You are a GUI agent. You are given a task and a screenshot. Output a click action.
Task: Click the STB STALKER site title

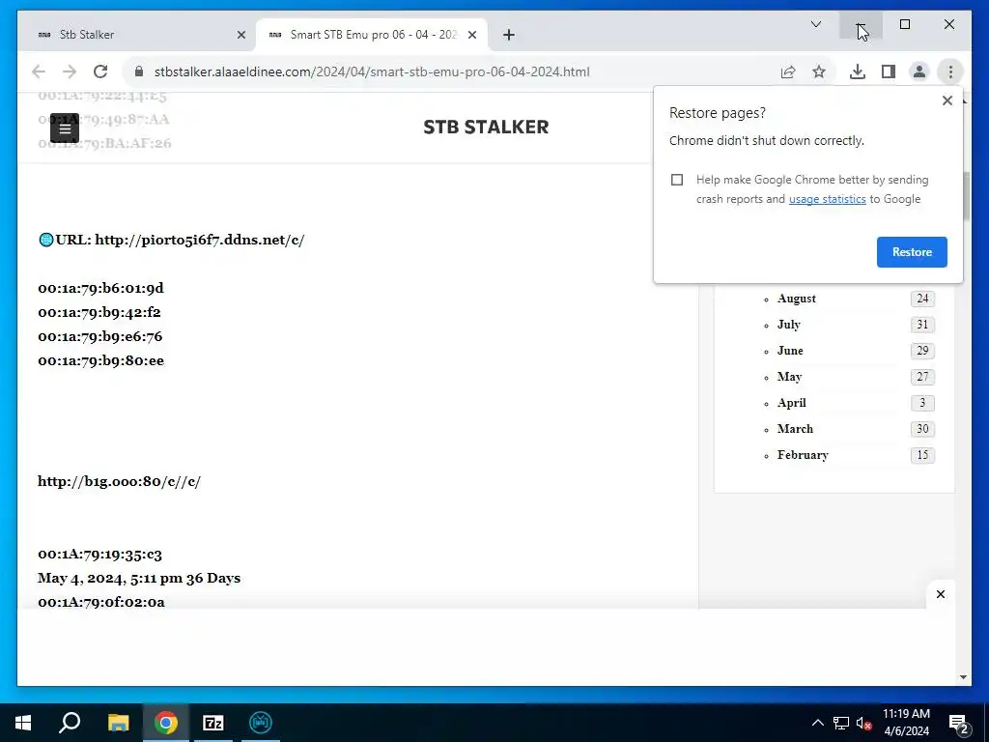tap(486, 127)
